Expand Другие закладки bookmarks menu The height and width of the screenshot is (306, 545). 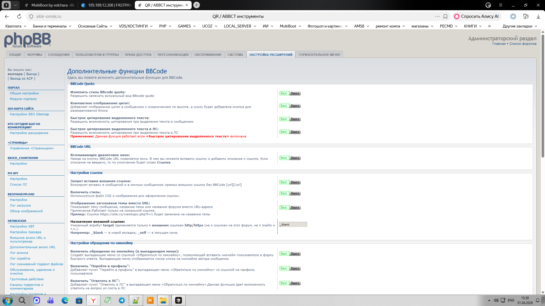520,26
